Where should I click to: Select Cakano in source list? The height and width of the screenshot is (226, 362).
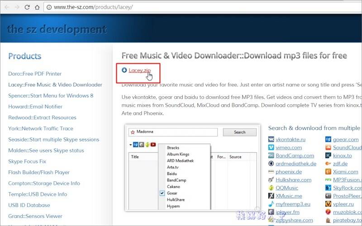coord(173,187)
